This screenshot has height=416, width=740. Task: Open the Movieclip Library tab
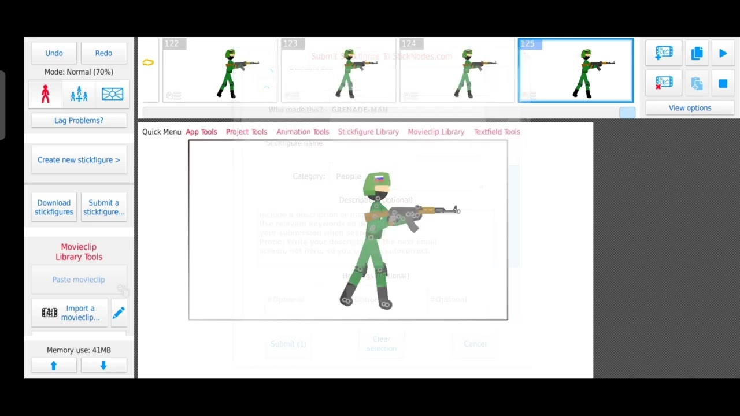tap(436, 132)
